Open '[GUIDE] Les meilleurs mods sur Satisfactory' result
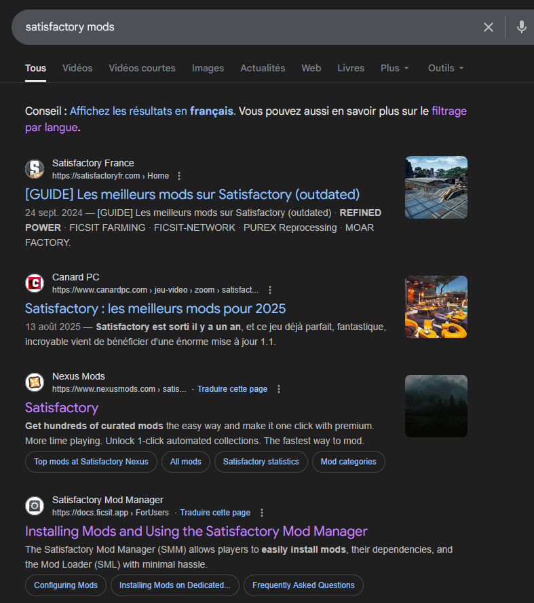This screenshot has height=603, width=534. [192, 195]
